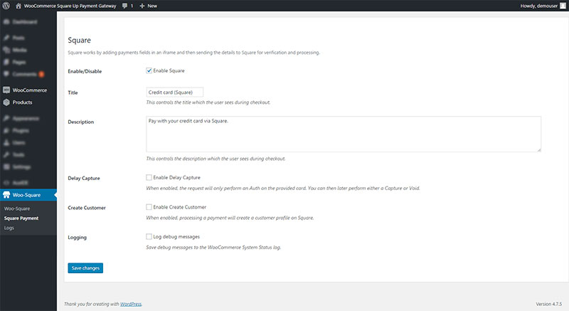Screen dimensions: 569x311
Task: Select the Woo-Square main menu item
Action: click(28, 195)
